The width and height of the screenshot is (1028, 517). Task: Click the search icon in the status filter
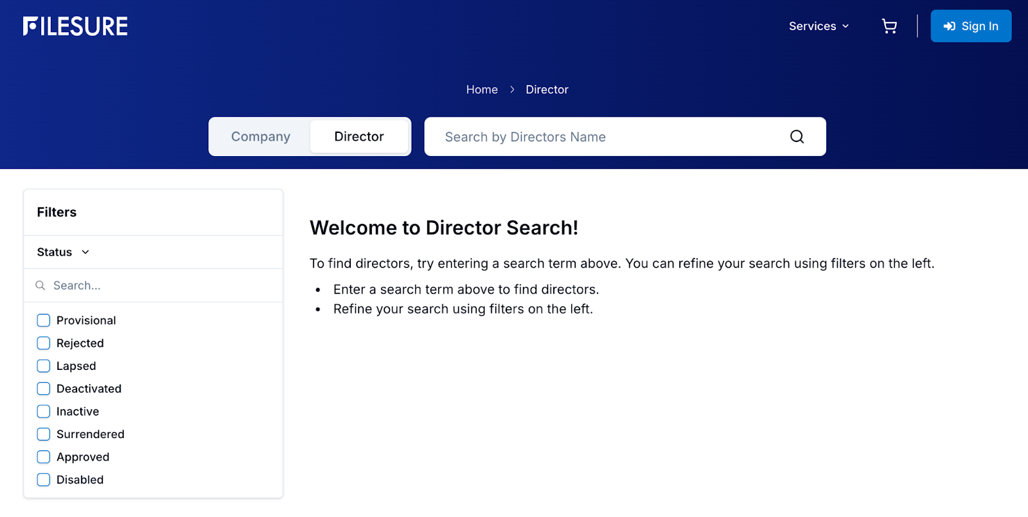click(40, 286)
